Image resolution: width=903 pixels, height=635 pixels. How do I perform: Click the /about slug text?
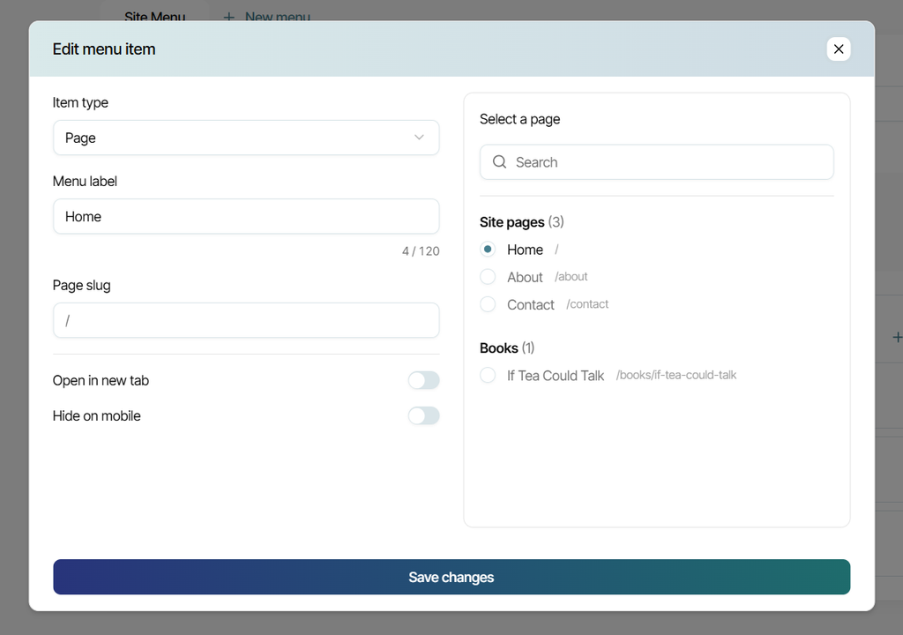571,277
